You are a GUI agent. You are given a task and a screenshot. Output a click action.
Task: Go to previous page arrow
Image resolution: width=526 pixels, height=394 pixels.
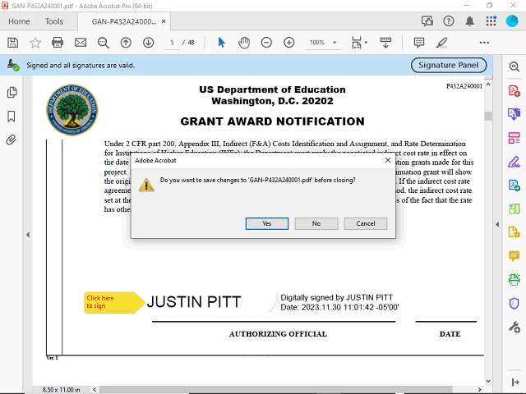pos(126,43)
